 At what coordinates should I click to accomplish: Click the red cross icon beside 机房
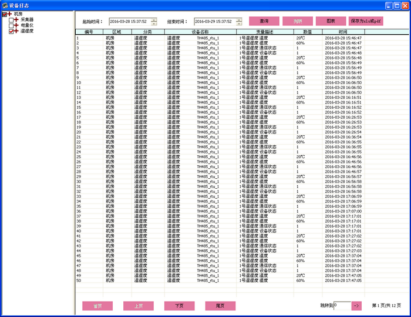9,14
